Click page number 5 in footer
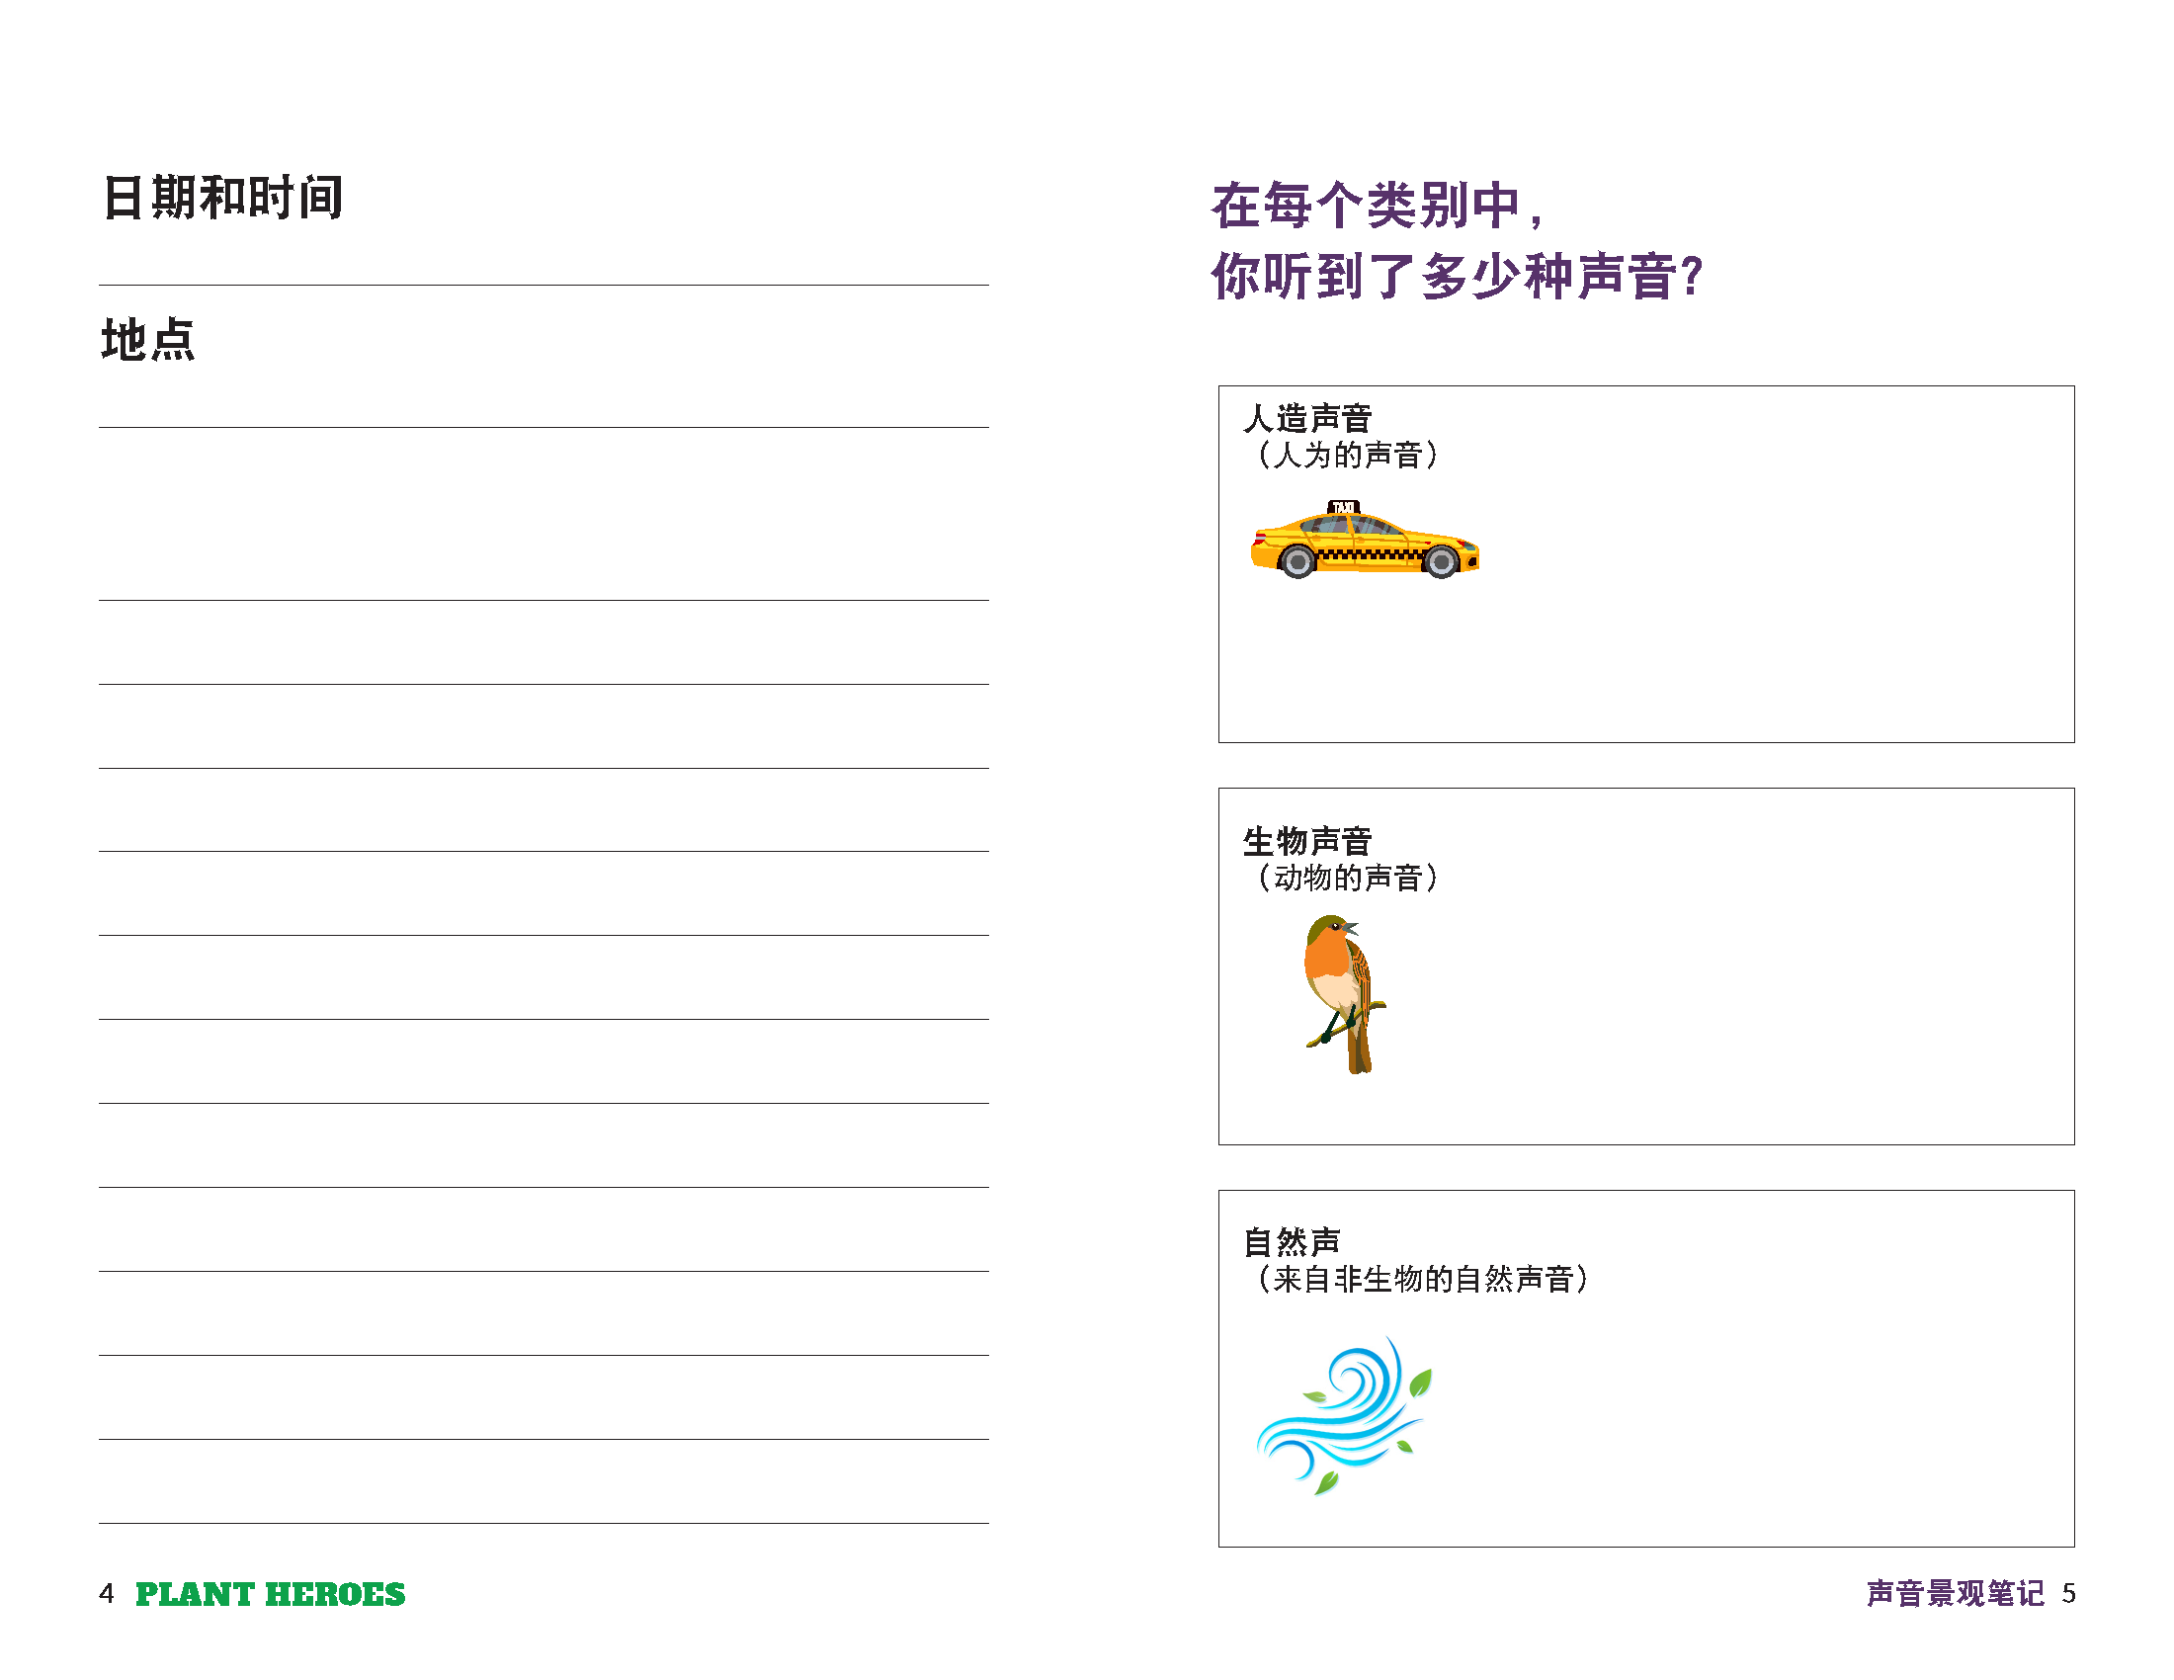Viewport: 2174px width, 1680px height. click(2068, 1594)
